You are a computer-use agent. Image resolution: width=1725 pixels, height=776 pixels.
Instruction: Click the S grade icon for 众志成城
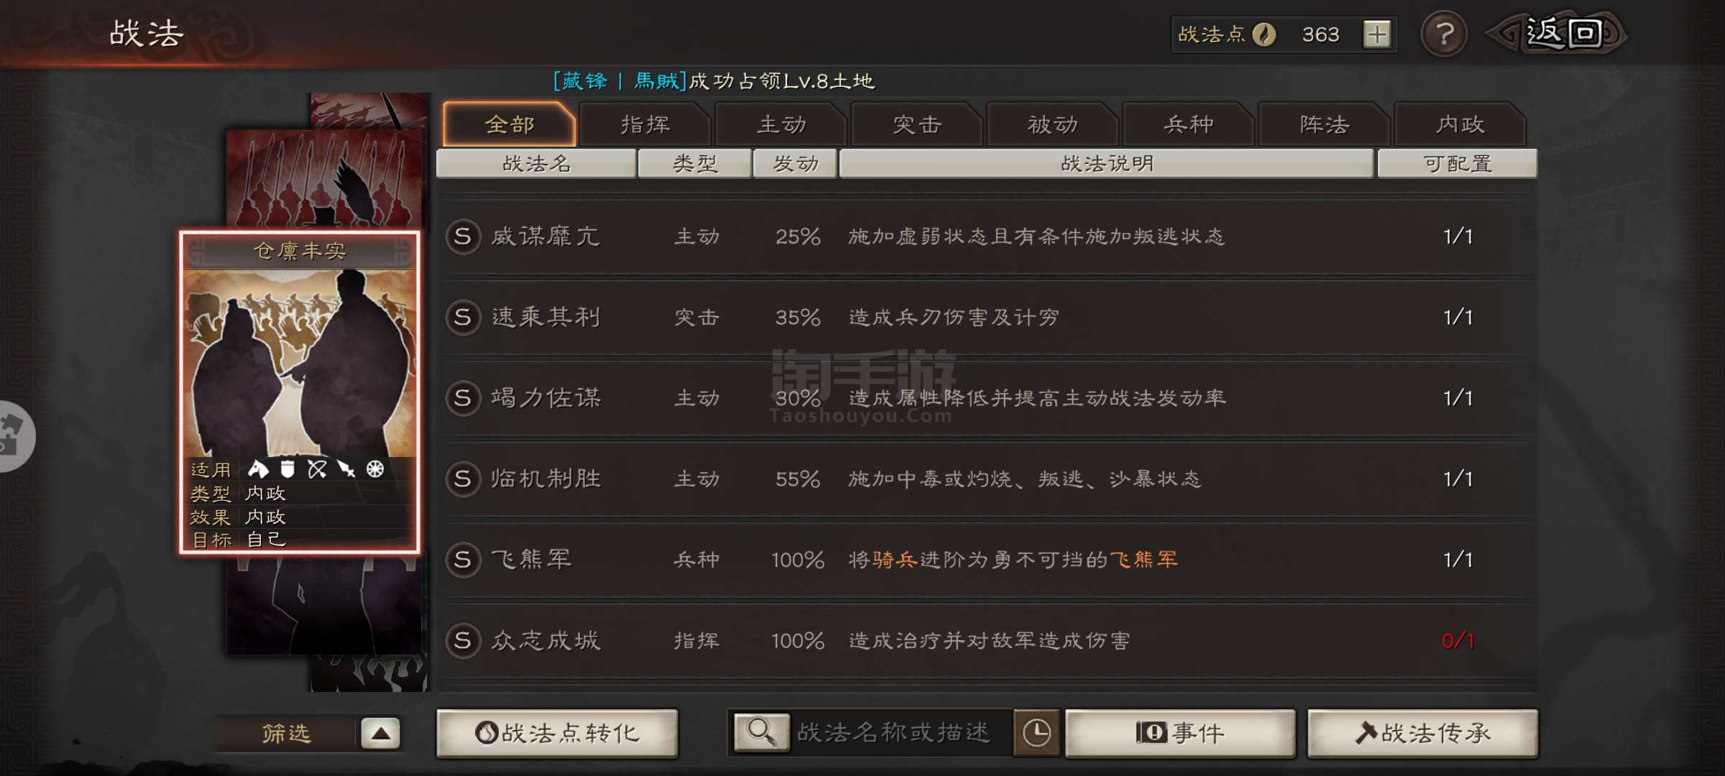(x=463, y=640)
